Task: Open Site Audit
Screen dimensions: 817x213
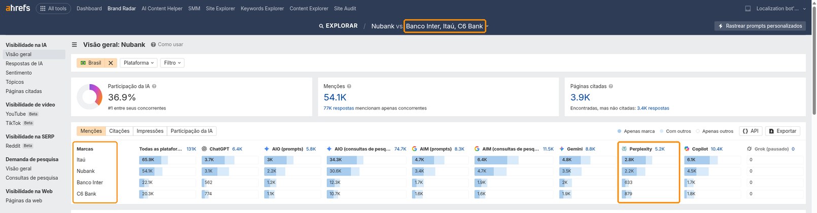Action: pos(345,9)
